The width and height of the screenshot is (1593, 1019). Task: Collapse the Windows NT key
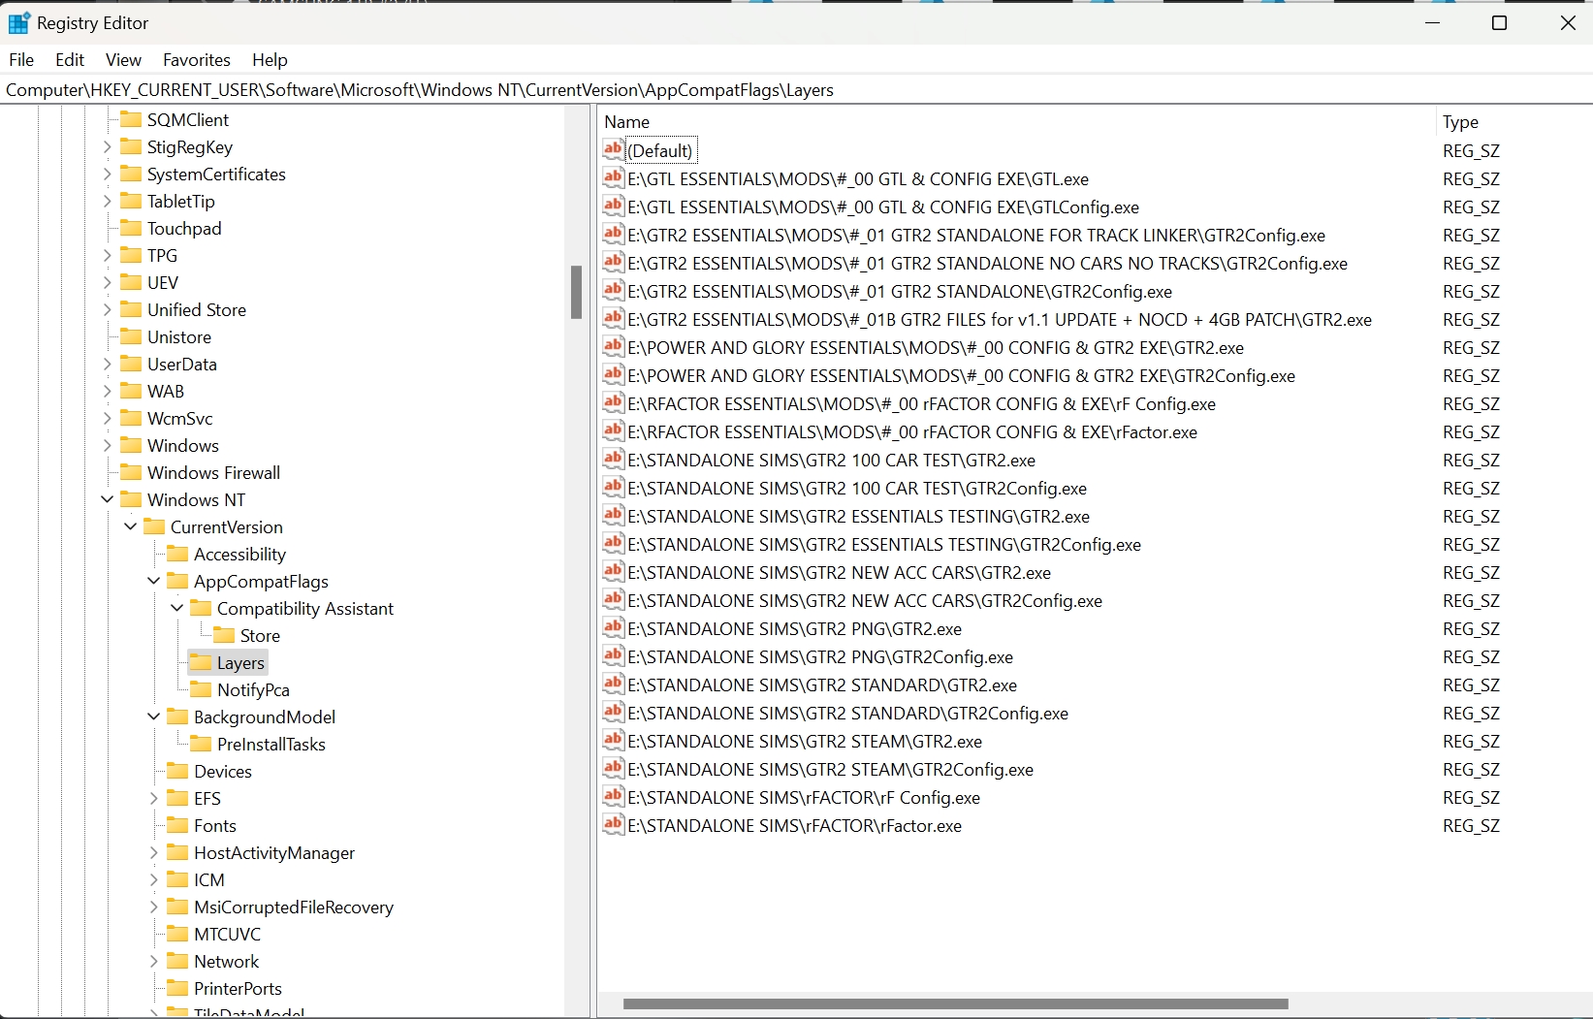(x=107, y=499)
